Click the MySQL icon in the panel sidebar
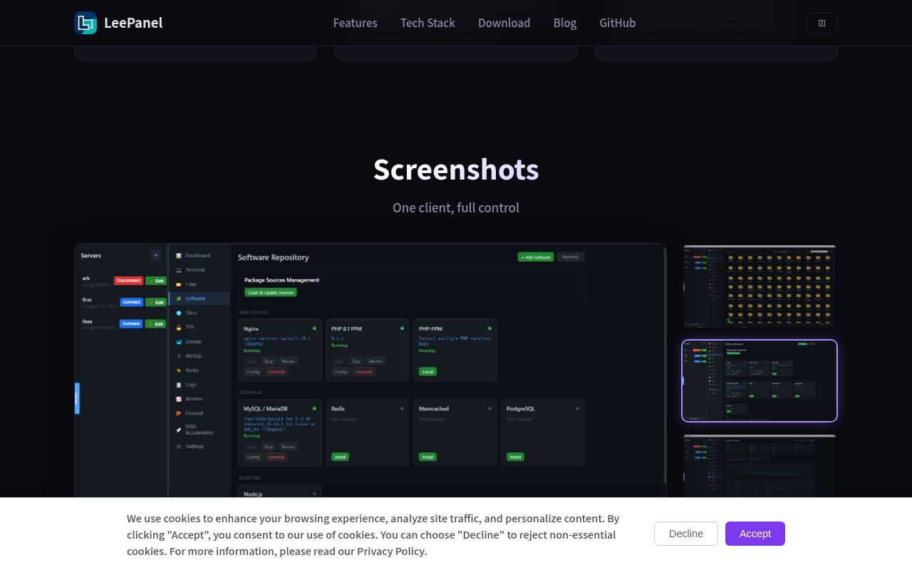The width and height of the screenshot is (912, 570). point(179,356)
